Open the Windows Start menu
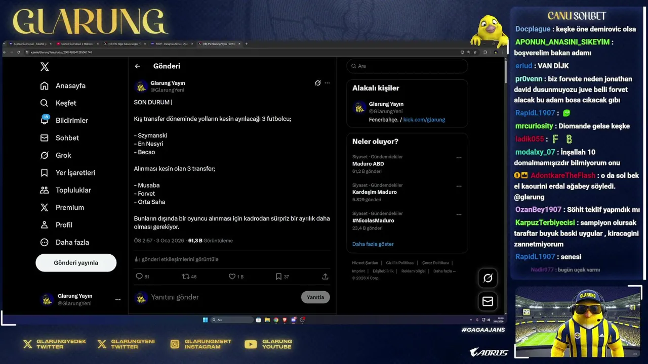The image size is (648, 364). pyautogui.click(x=205, y=320)
